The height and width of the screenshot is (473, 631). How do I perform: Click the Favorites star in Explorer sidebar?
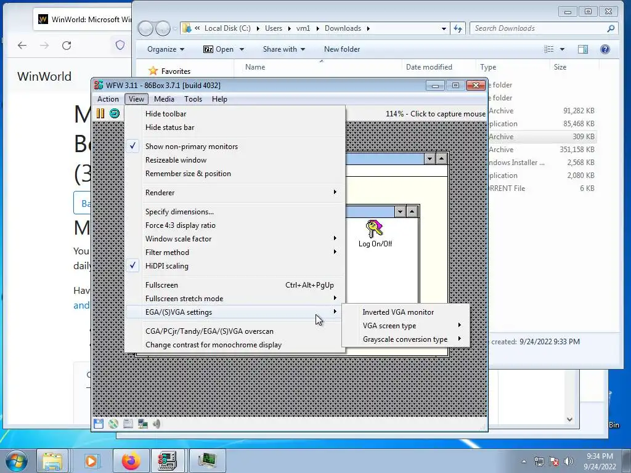coord(153,71)
